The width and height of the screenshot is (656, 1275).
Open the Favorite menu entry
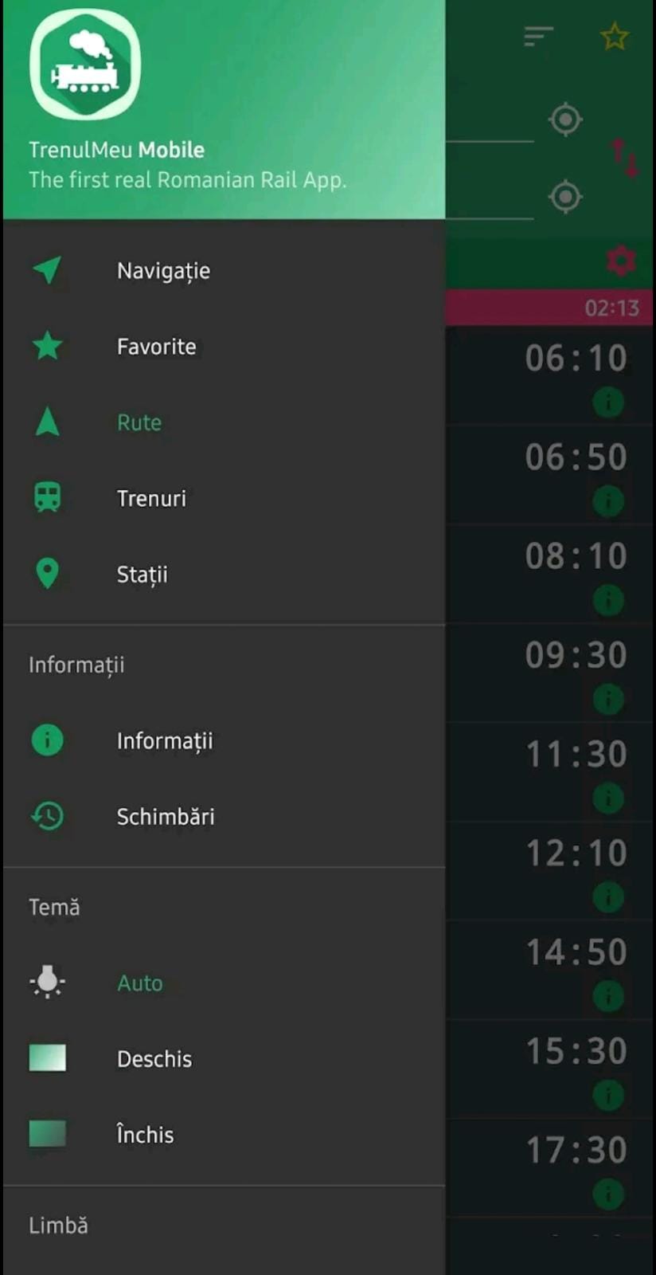pyautogui.click(x=156, y=347)
